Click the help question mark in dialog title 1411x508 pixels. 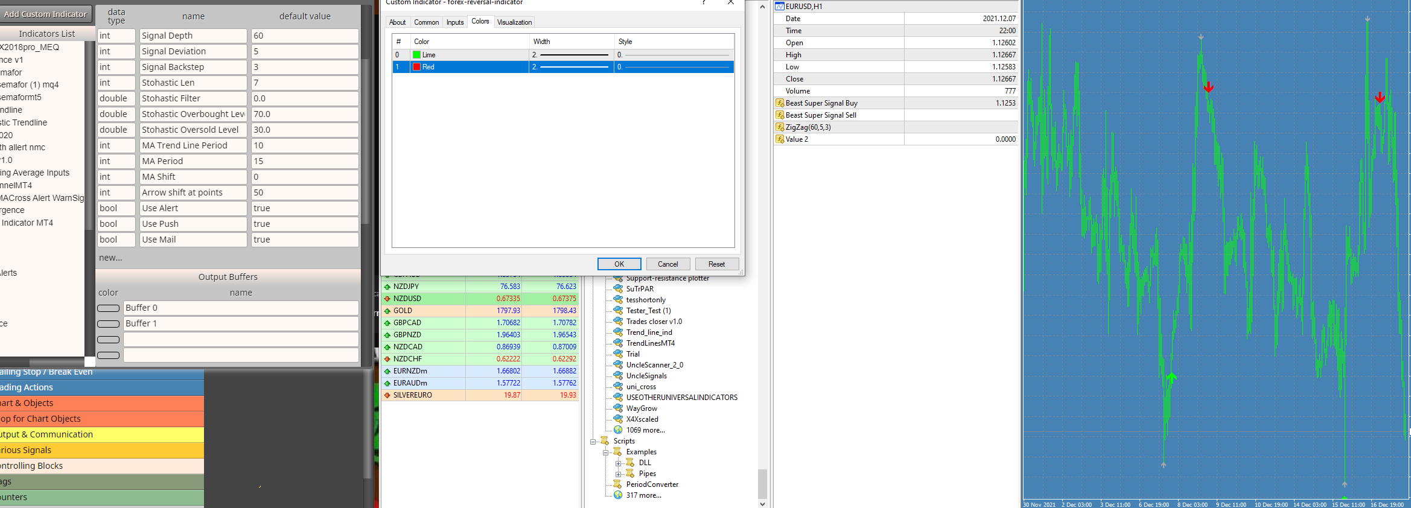[x=704, y=2]
